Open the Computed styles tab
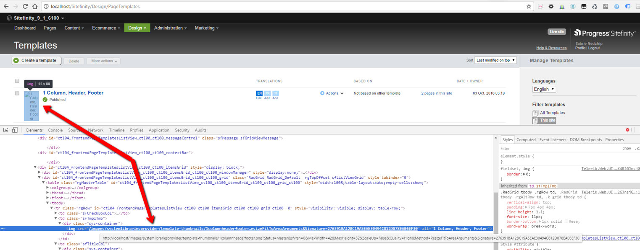The height and width of the screenshot is (250, 640). 526,140
